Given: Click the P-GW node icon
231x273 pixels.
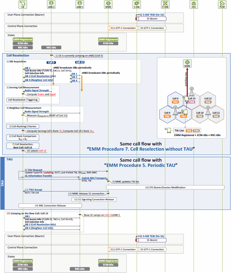Looking at the screenshot, I should [x=165, y=4].
